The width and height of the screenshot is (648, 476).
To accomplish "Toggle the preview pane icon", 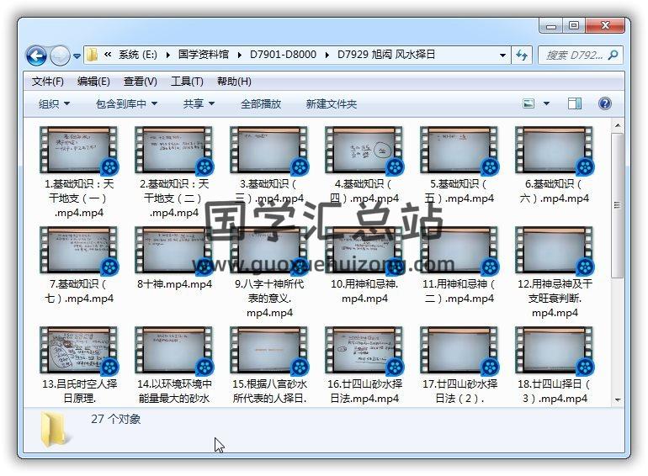I will coord(574,103).
